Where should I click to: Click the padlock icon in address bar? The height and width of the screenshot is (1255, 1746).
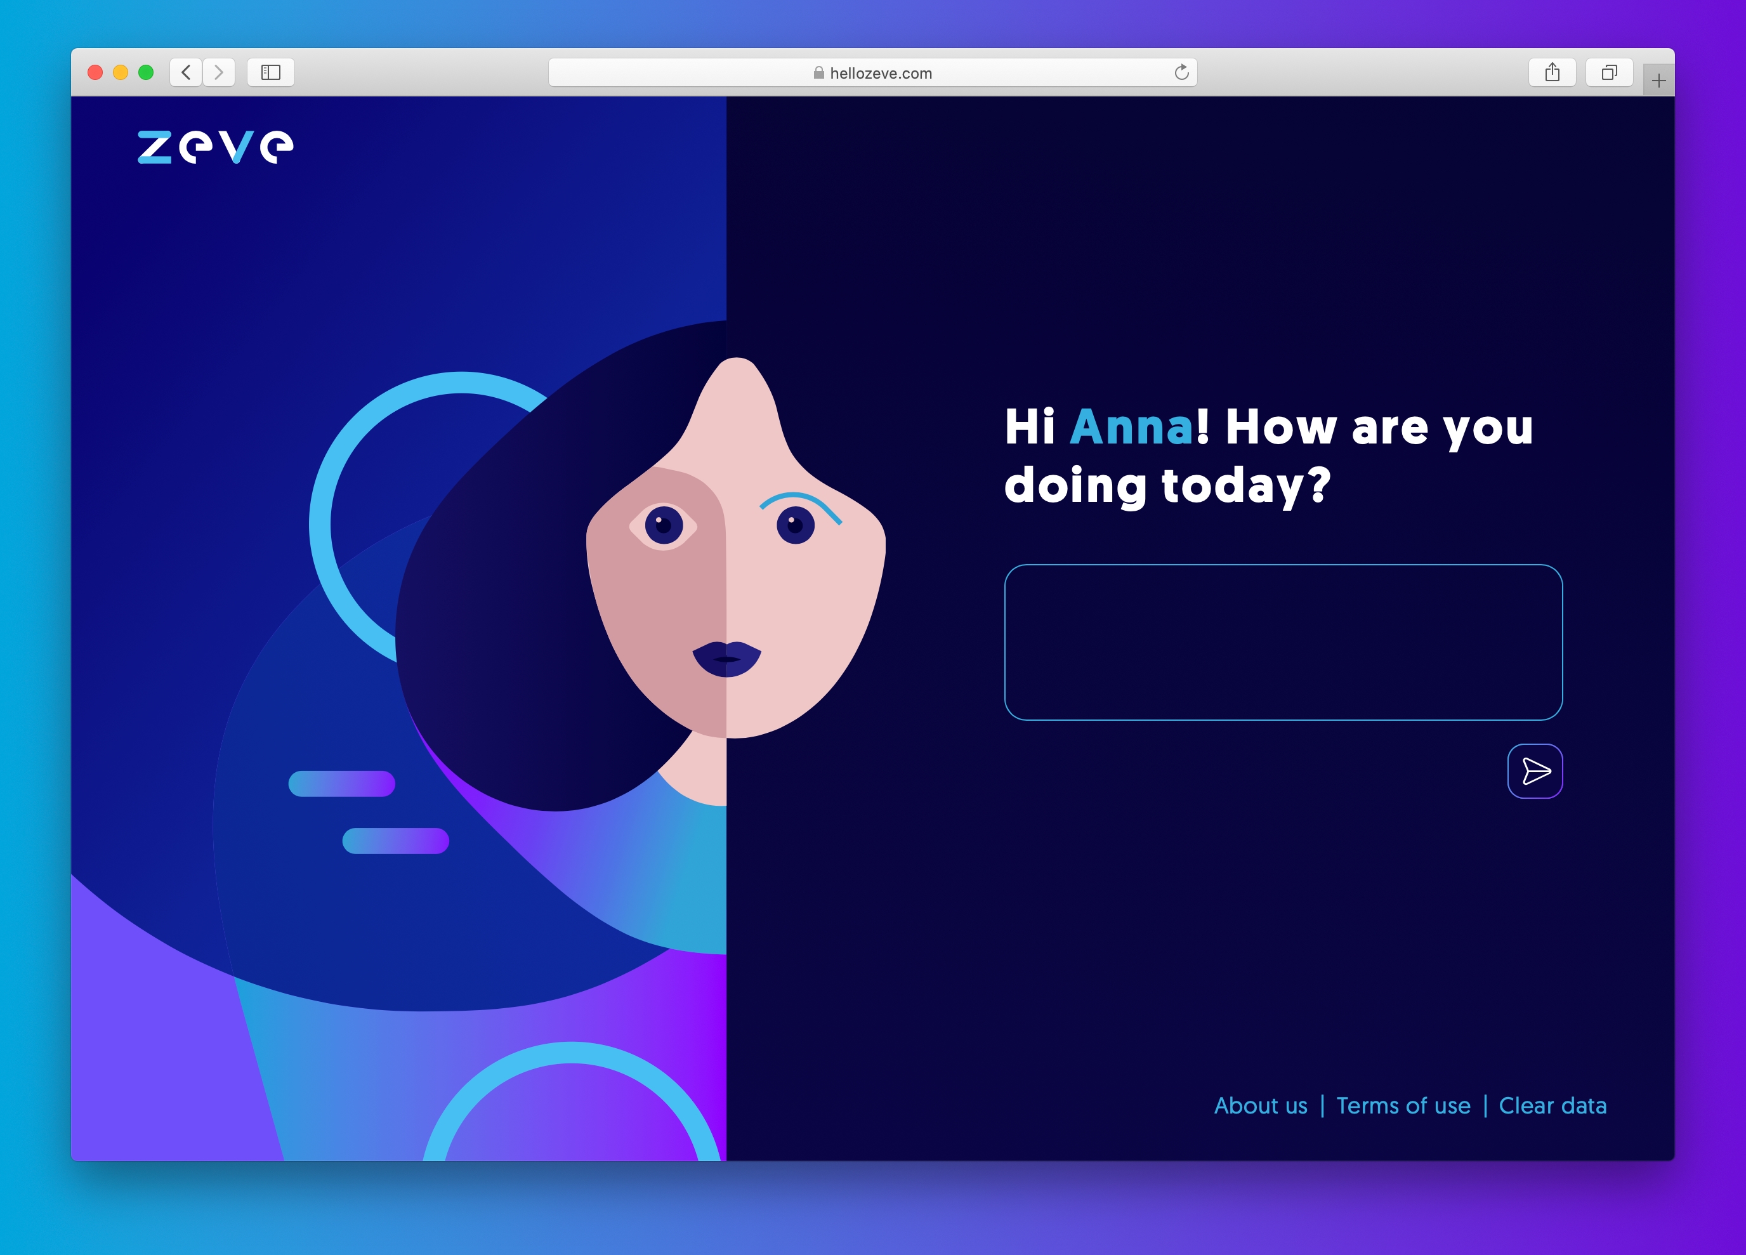(818, 73)
